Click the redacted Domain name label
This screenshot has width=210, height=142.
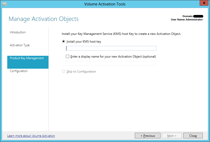pyautogui.click(x=198, y=16)
